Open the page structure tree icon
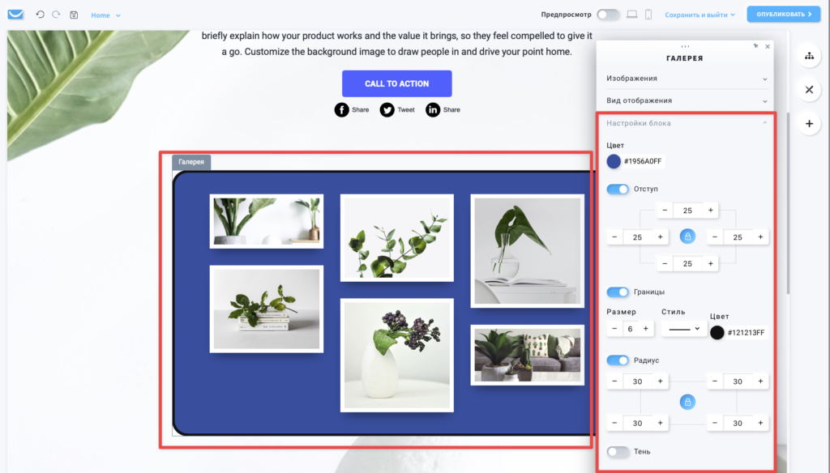The width and height of the screenshot is (830, 473). [x=810, y=56]
